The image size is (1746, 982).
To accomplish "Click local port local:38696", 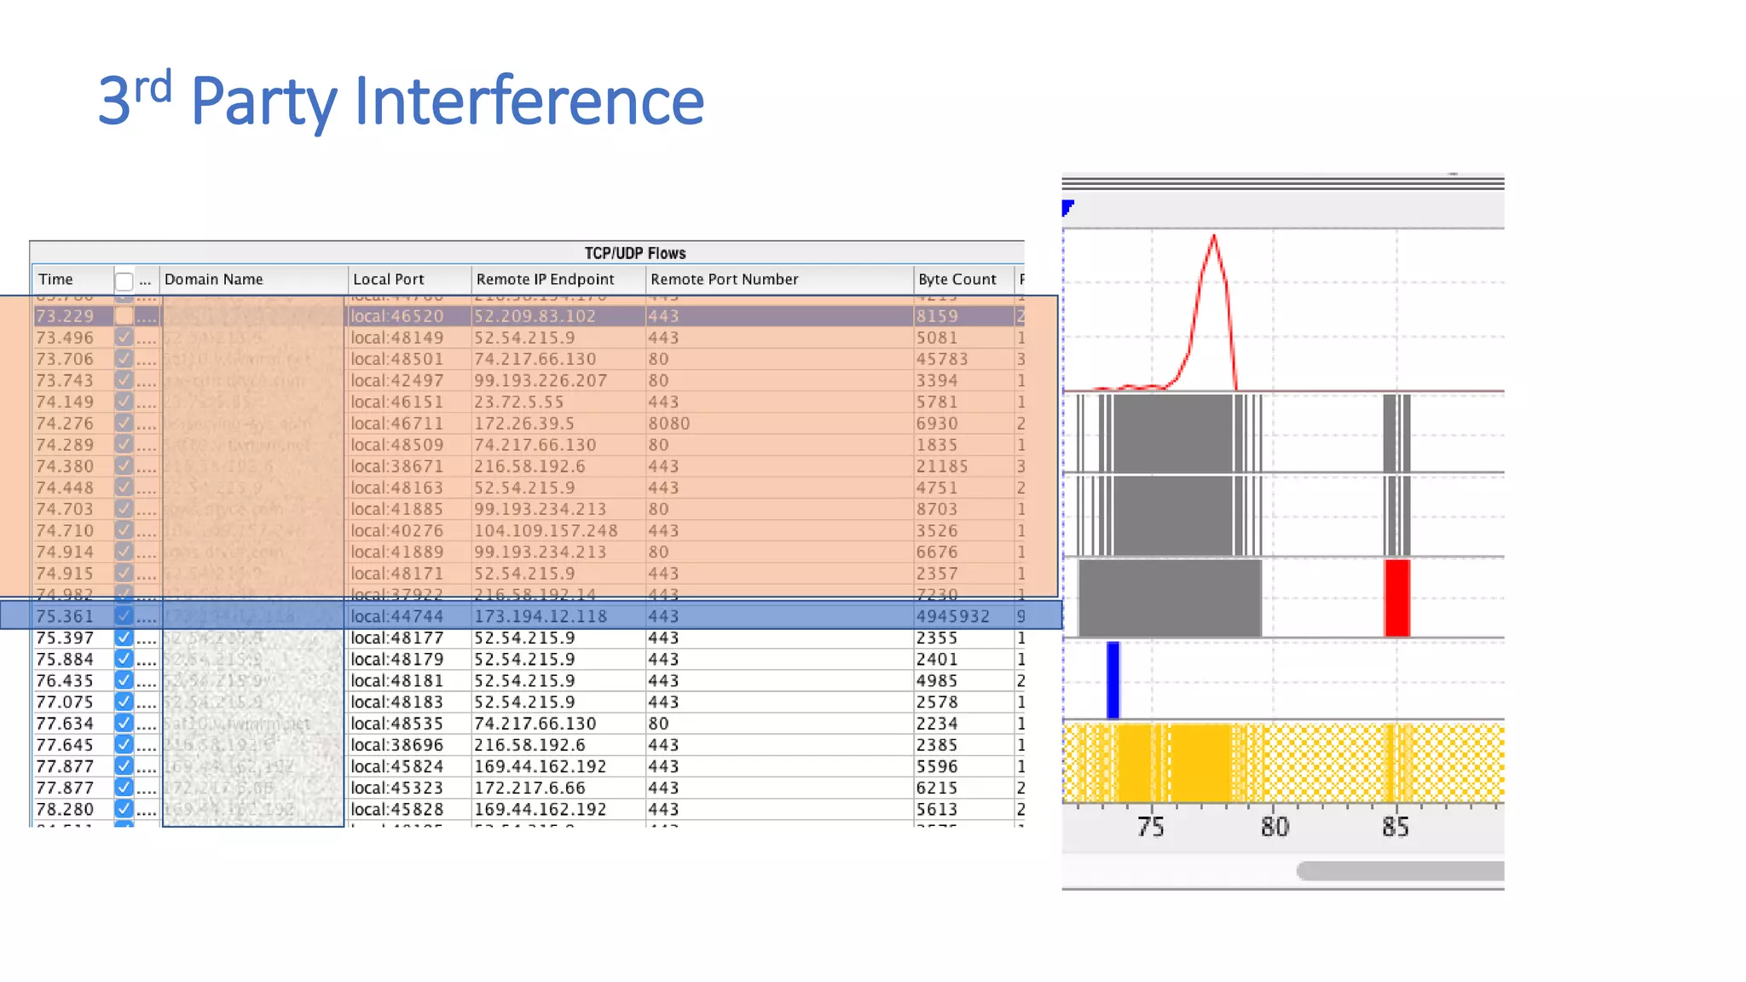I will pos(396,744).
